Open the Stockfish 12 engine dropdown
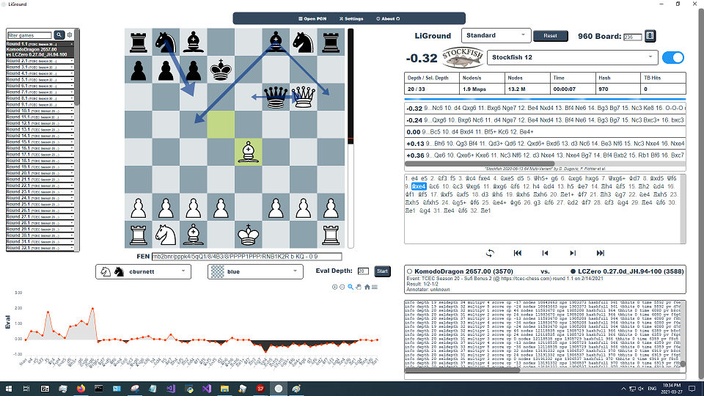Image resolution: width=704 pixels, height=396 pixels. pos(573,57)
